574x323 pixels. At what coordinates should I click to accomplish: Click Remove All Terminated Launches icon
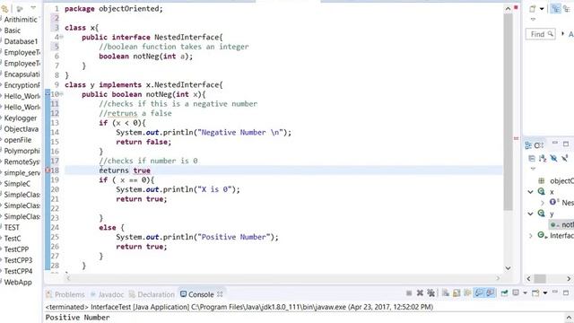(431, 293)
